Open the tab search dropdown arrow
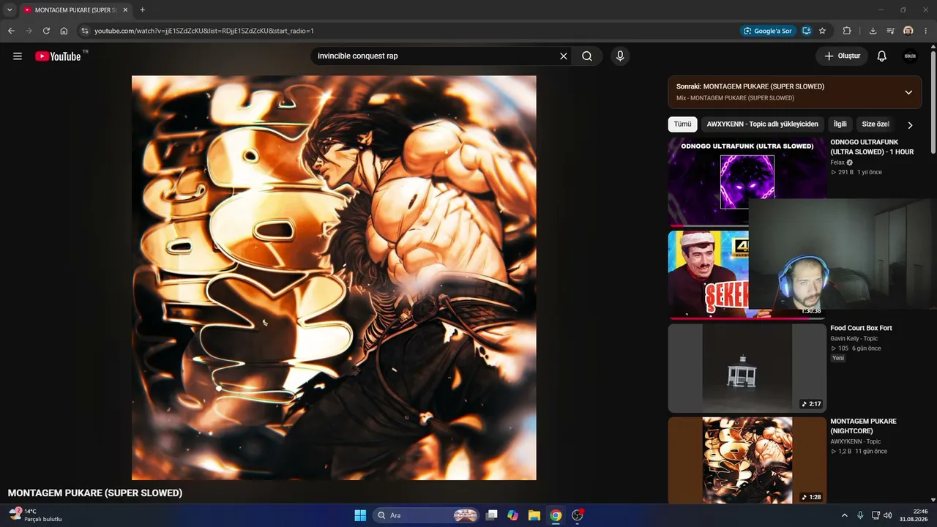Viewport: 937px width, 527px height. 10,10
